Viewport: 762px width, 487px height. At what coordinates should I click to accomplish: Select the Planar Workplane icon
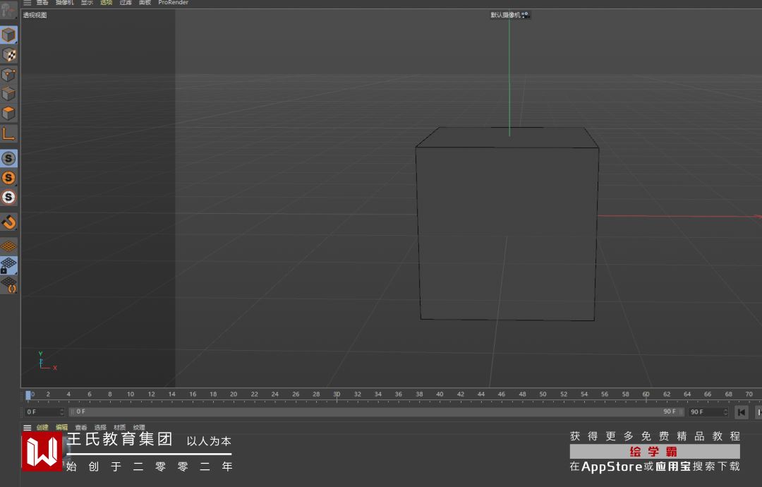(x=8, y=285)
